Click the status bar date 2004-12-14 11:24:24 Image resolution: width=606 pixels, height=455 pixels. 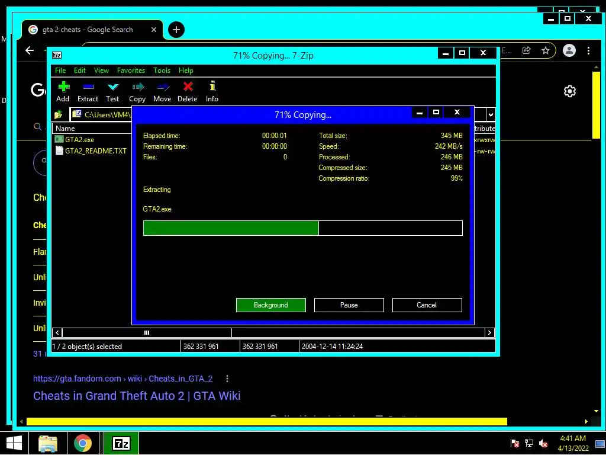point(333,346)
